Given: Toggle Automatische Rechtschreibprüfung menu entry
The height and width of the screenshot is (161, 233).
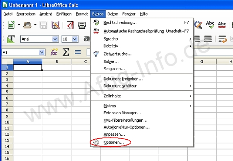Looking at the screenshot, I should 142,31.
